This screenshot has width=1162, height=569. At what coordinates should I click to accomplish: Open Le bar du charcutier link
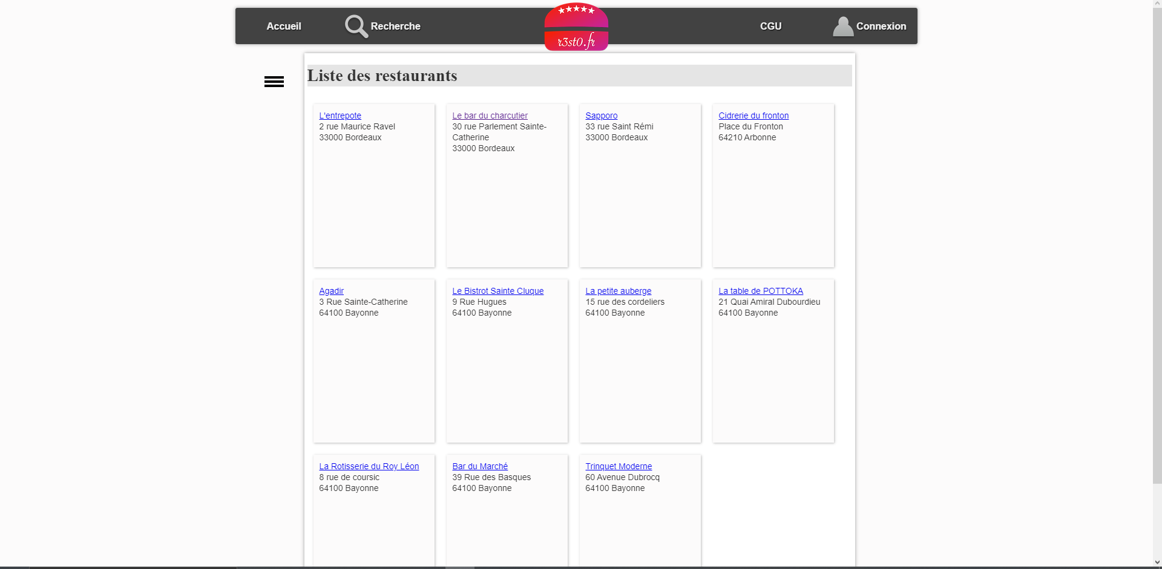(490, 115)
